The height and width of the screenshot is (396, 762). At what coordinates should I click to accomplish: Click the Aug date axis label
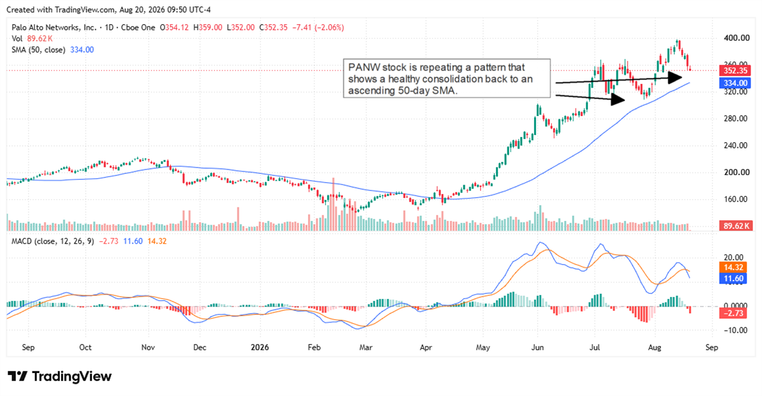(654, 348)
